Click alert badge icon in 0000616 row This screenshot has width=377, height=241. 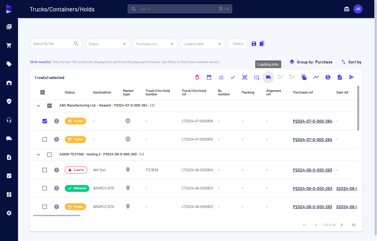point(57,121)
